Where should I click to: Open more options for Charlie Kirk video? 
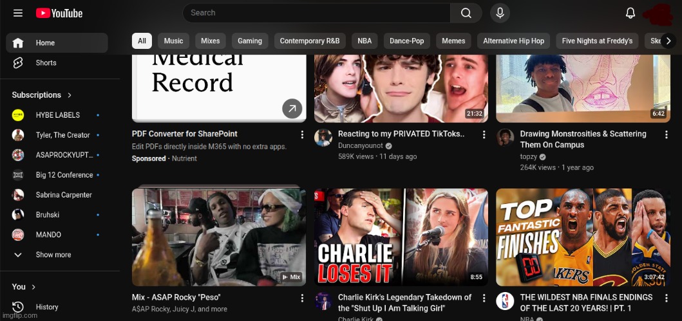click(484, 298)
